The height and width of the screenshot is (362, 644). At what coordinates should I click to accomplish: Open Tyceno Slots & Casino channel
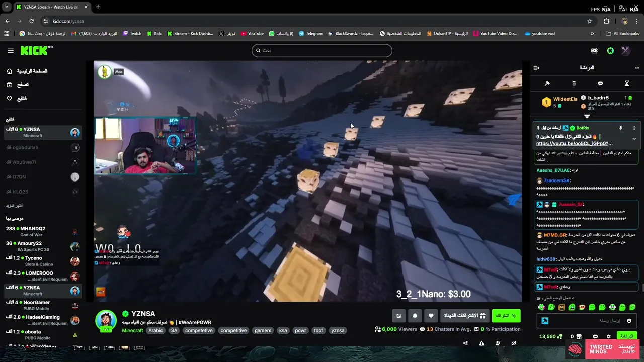tap(43, 261)
